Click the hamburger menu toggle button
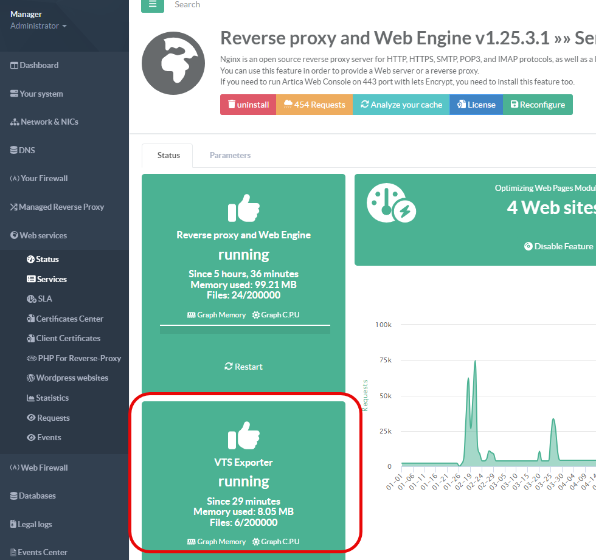 tap(152, 5)
